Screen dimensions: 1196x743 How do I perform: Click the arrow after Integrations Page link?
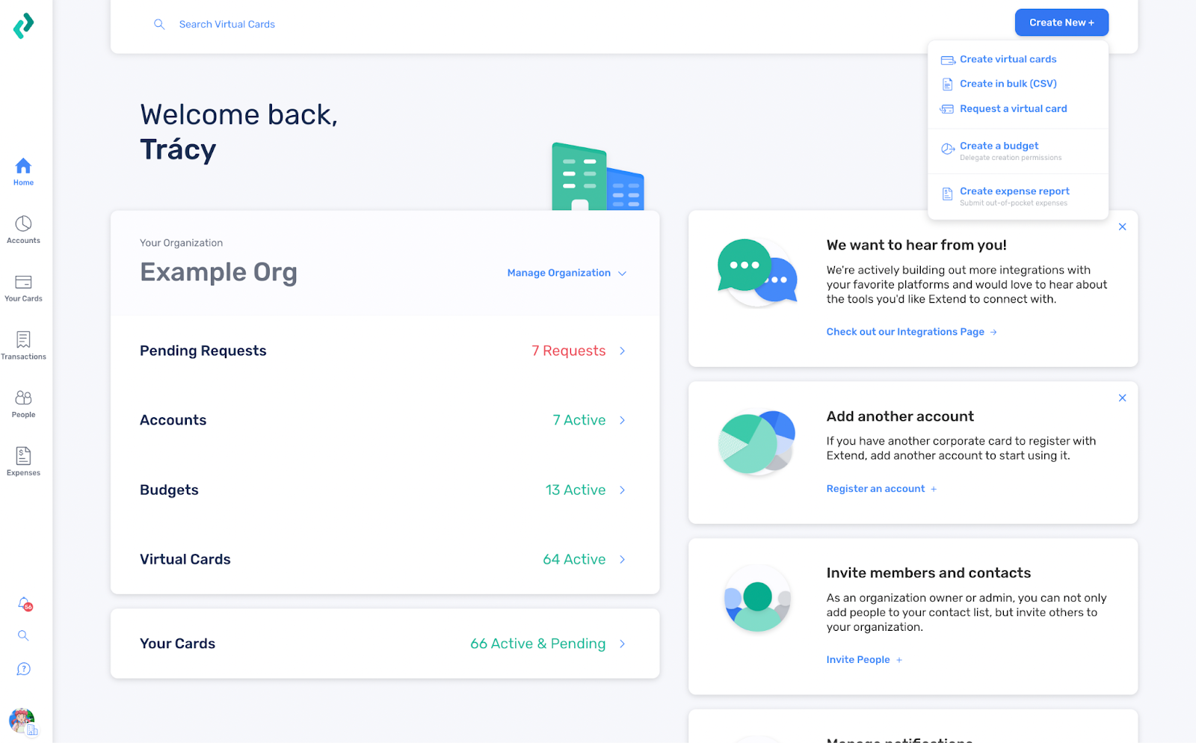click(993, 332)
